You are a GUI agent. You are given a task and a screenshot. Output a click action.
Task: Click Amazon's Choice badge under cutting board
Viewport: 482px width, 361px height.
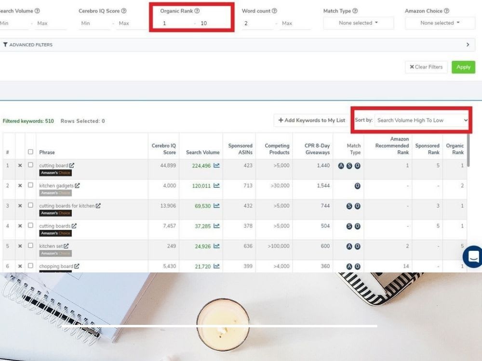pyautogui.click(x=55, y=173)
